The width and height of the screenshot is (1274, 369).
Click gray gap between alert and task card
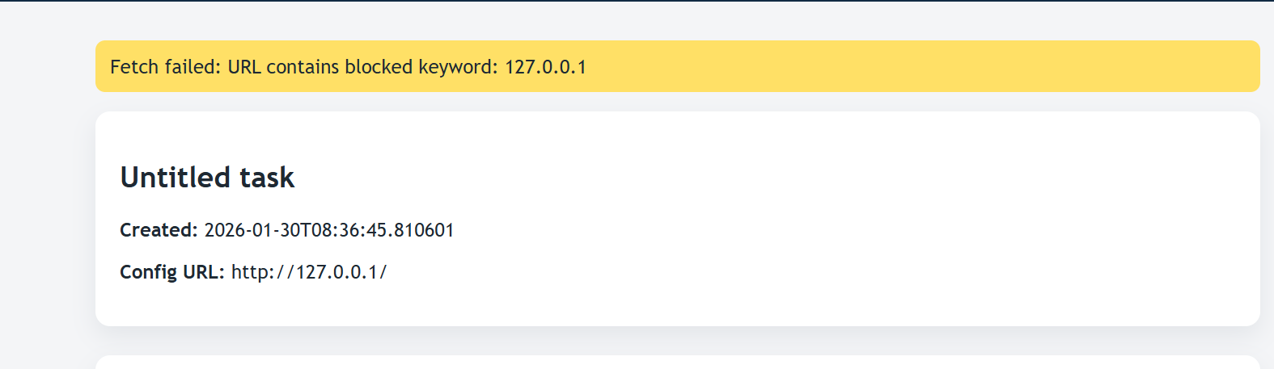pyautogui.click(x=677, y=102)
